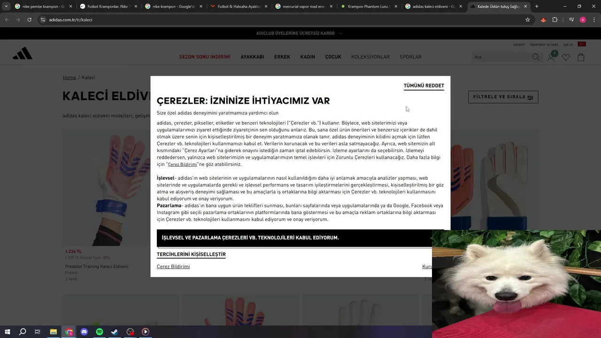Click the Turkish flag icon
Image resolution: width=601 pixels, height=338 pixels.
pyautogui.click(x=582, y=44)
